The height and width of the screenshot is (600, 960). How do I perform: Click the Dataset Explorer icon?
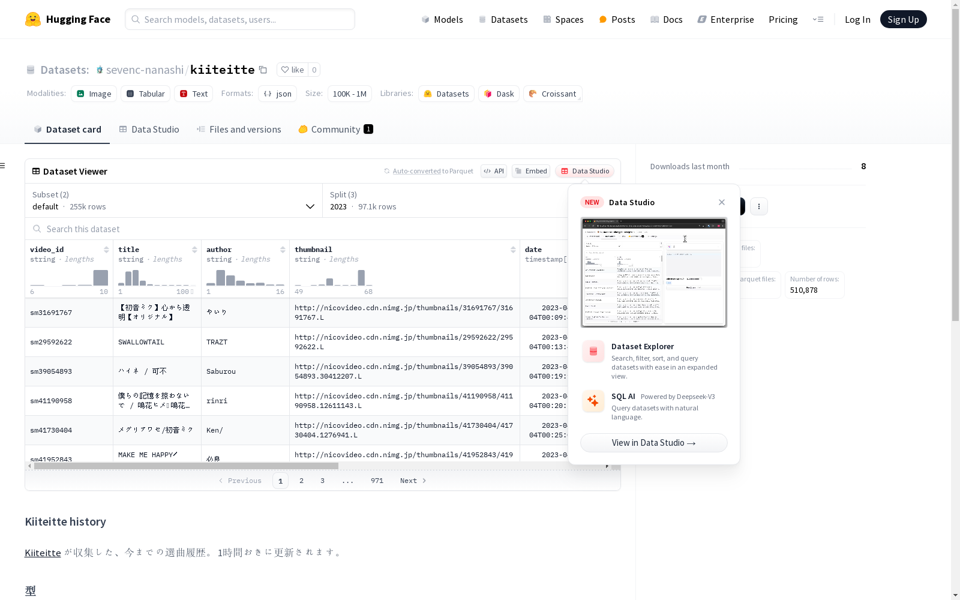pyautogui.click(x=593, y=352)
